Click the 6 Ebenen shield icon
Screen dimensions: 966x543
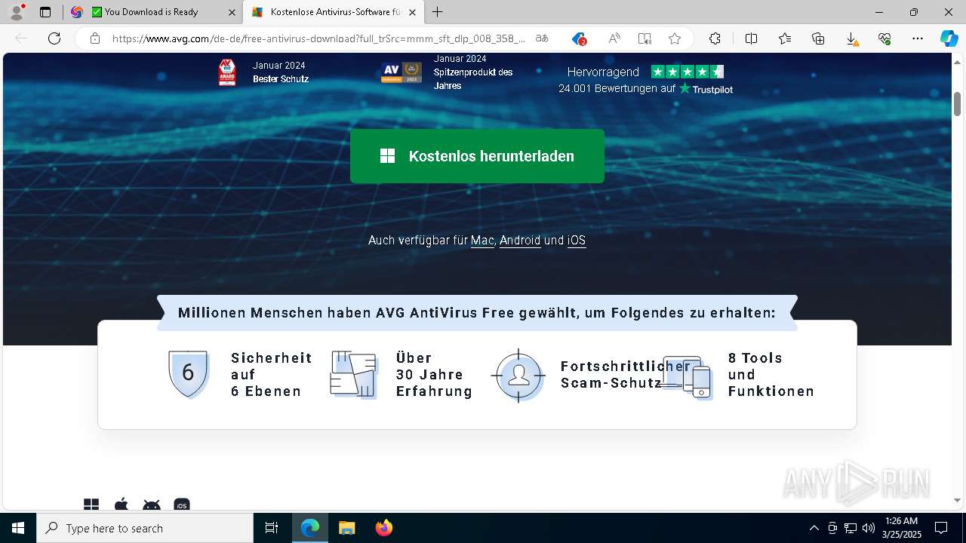(188, 374)
